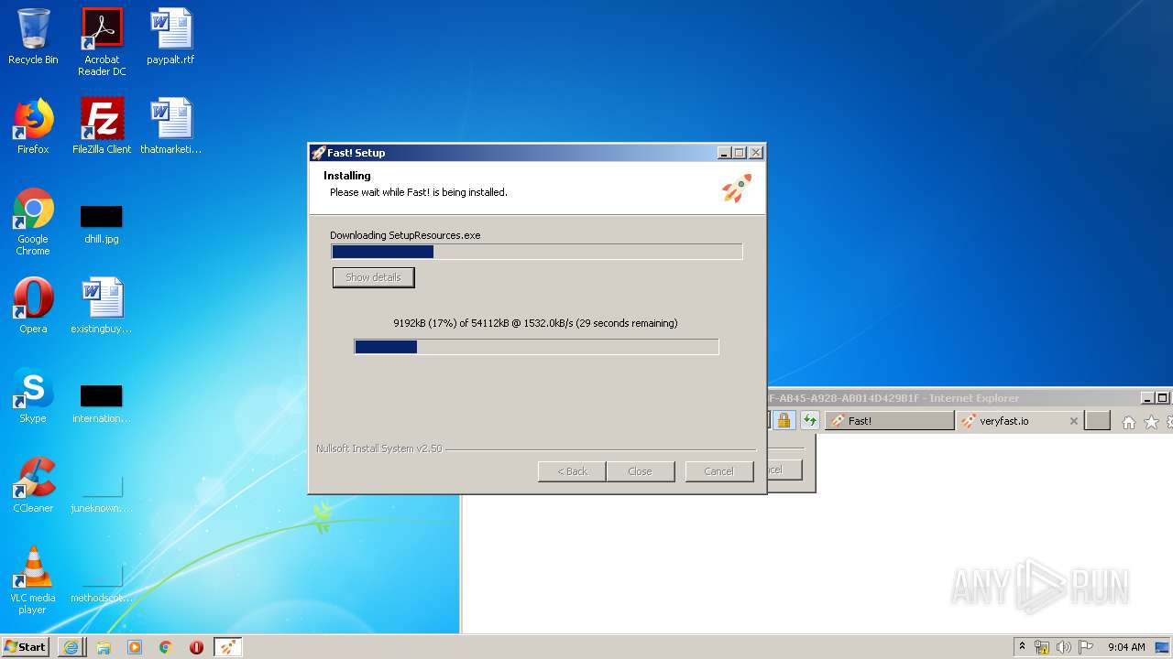The width and height of the screenshot is (1173, 659).
Task: Open the CCleaner desktop shortcut
Action: point(33,485)
